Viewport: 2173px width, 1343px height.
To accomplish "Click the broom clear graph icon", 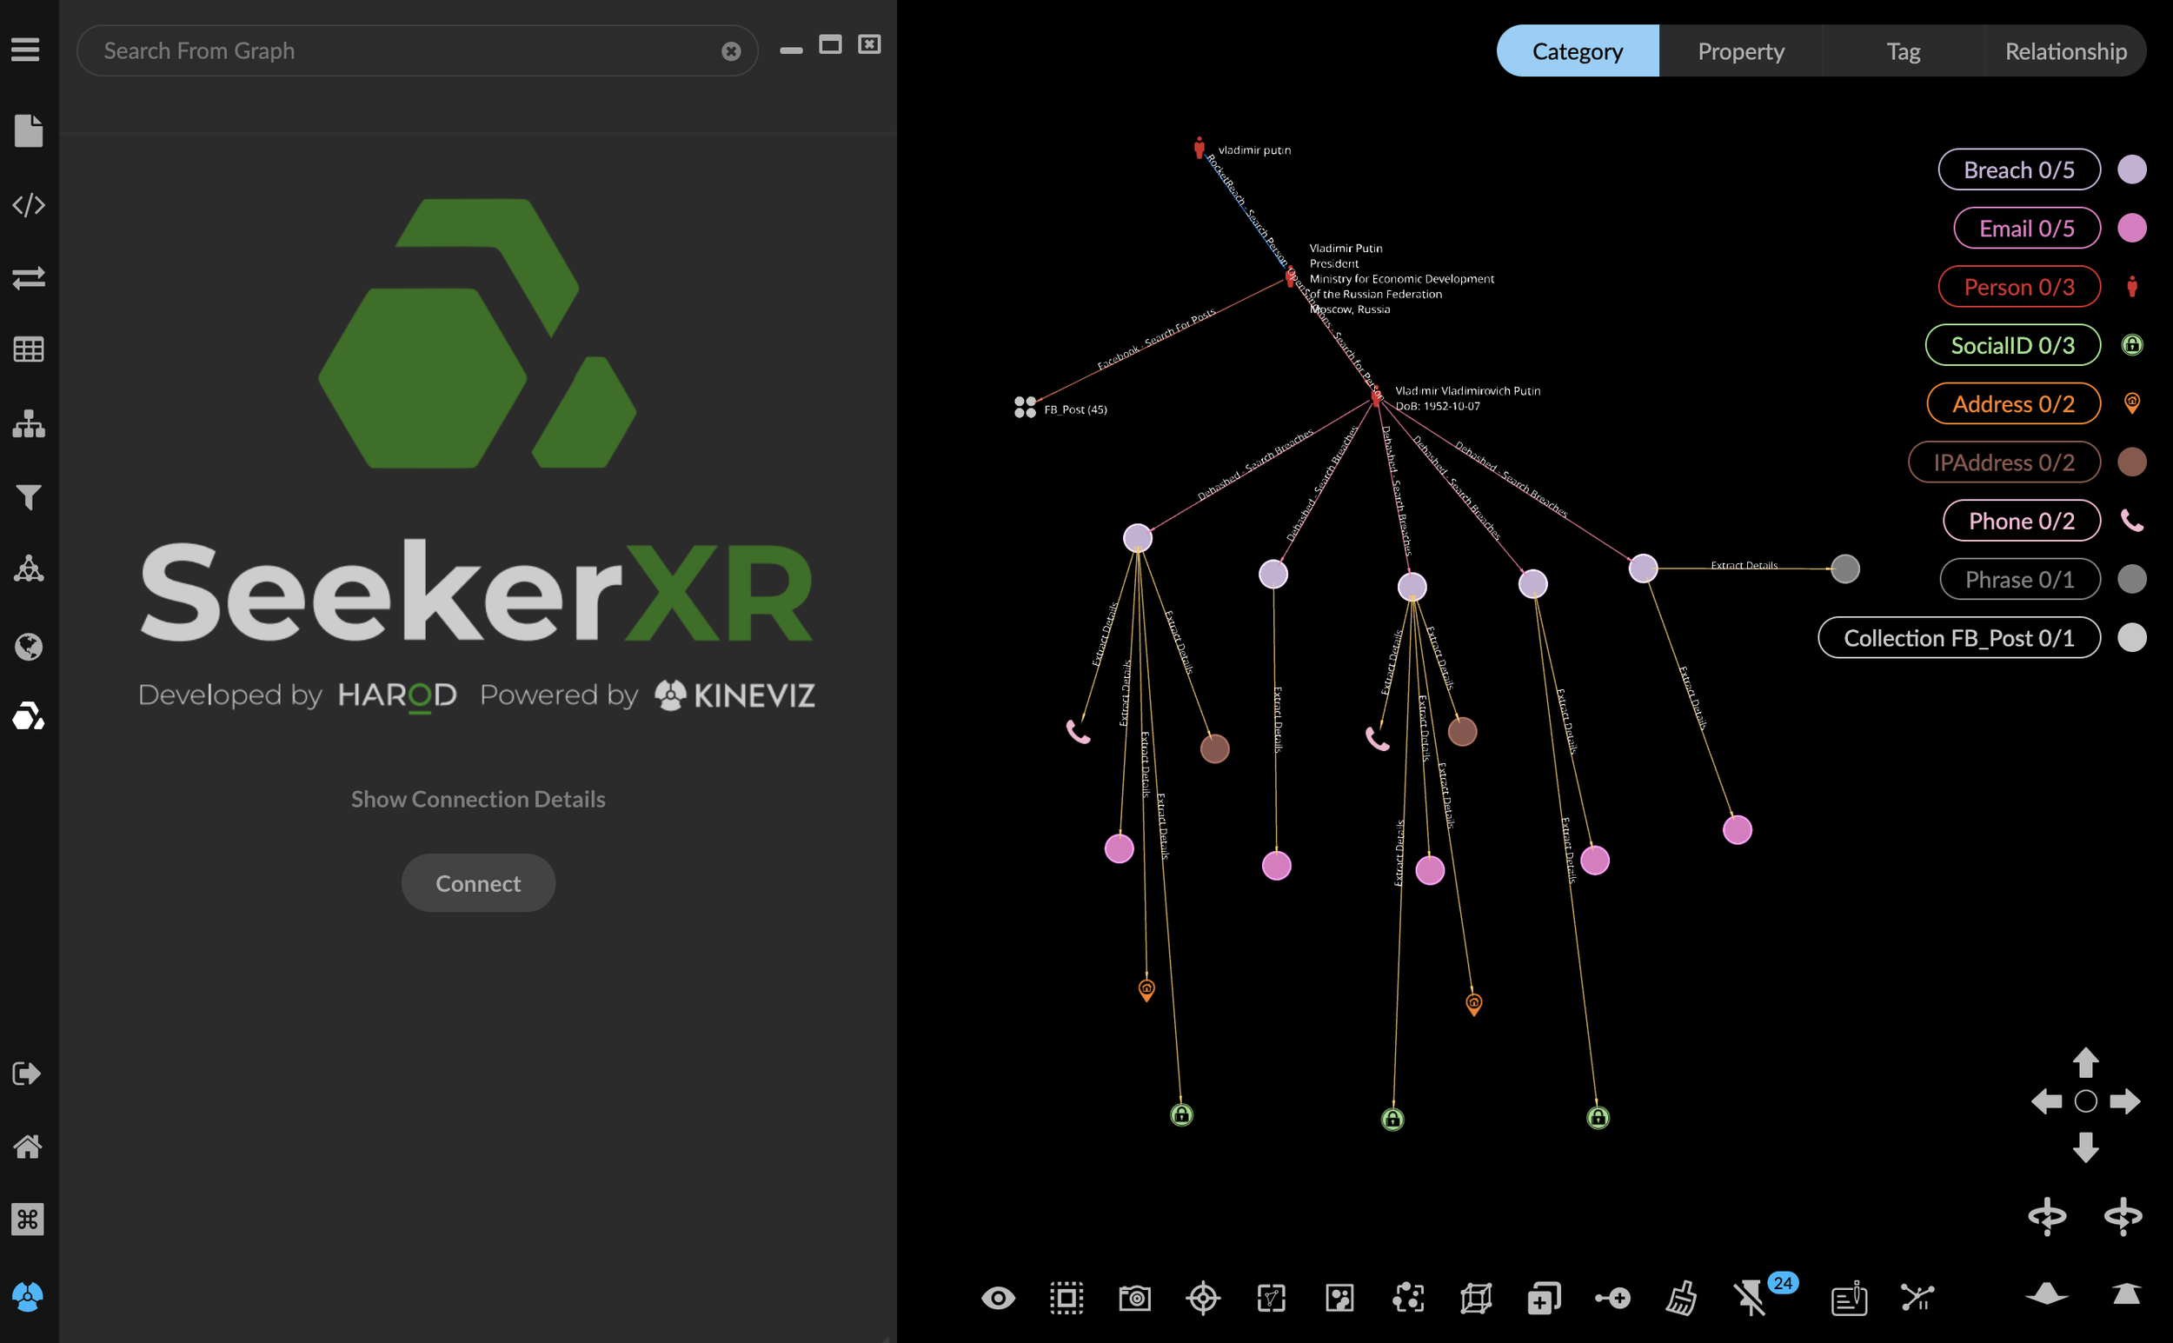I will (1681, 1299).
